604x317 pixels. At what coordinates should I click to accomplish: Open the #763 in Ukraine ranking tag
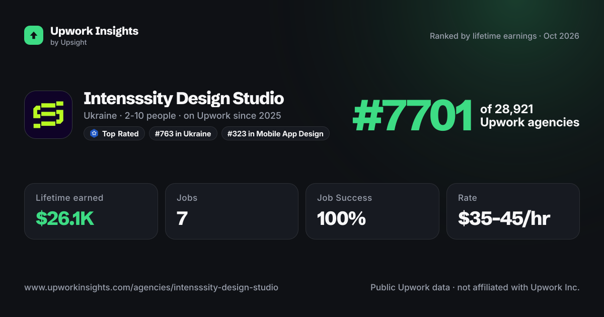point(183,134)
